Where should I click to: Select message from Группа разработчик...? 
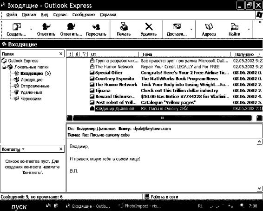164,61
